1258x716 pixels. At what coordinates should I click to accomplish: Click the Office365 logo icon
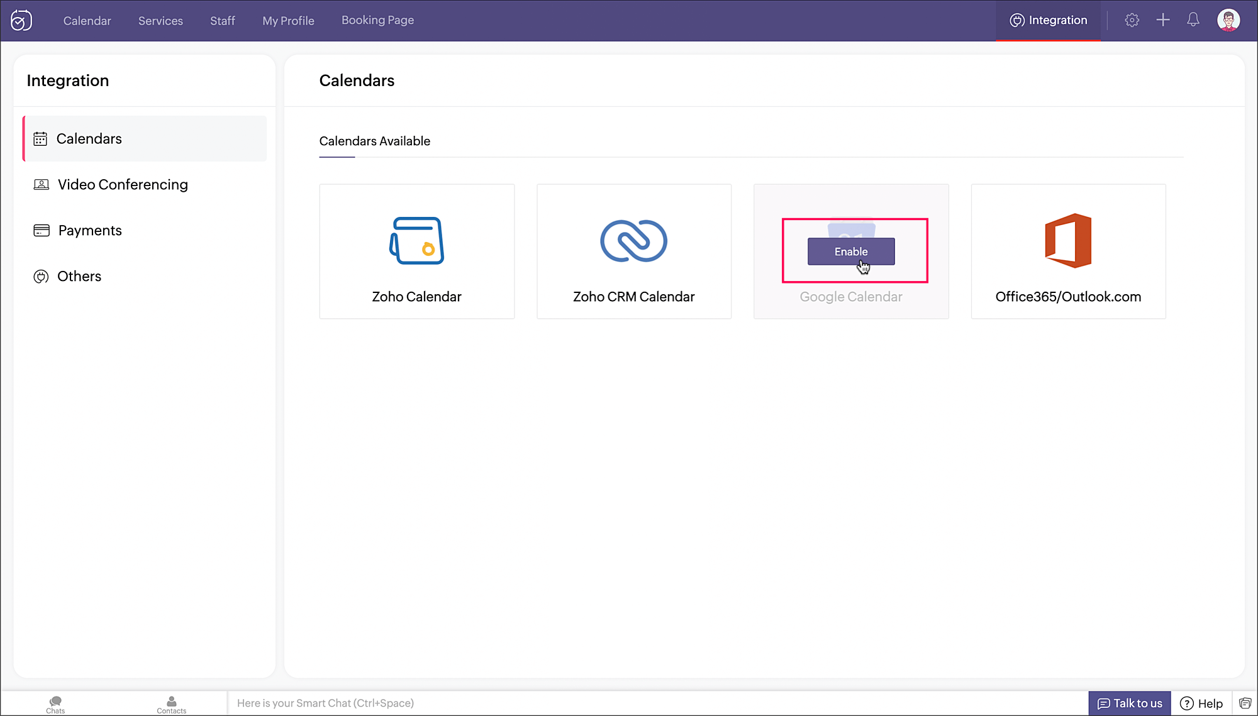coord(1068,241)
